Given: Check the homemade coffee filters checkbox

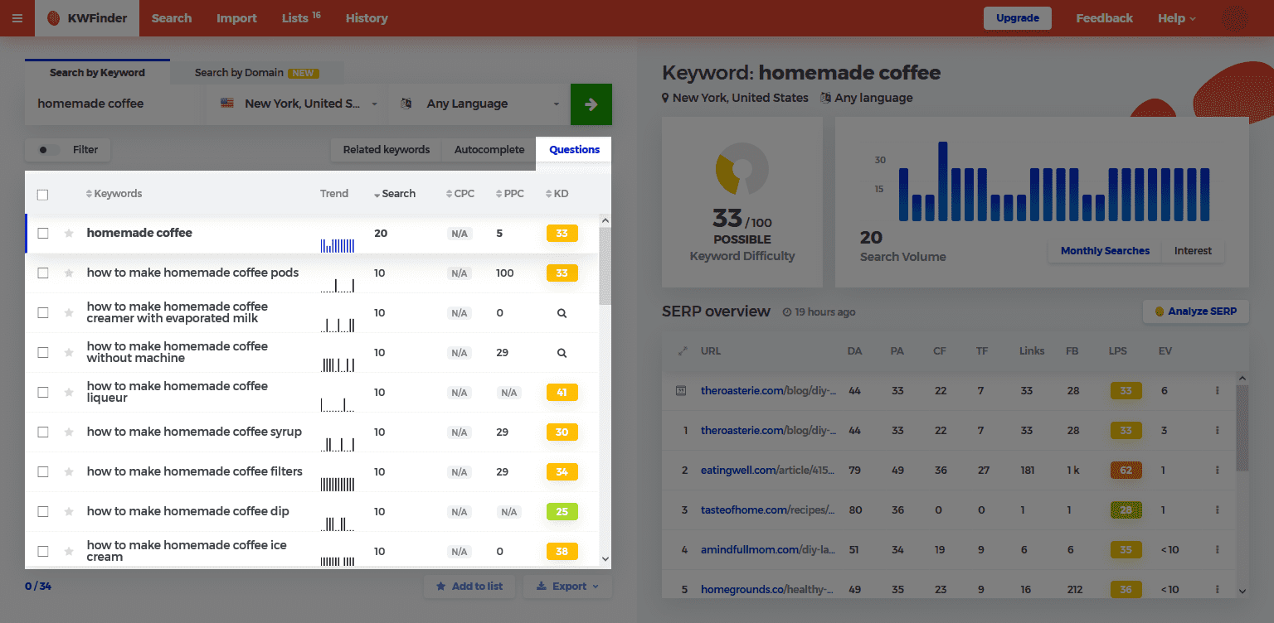Looking at the screenshot, I should click(43, 472).
